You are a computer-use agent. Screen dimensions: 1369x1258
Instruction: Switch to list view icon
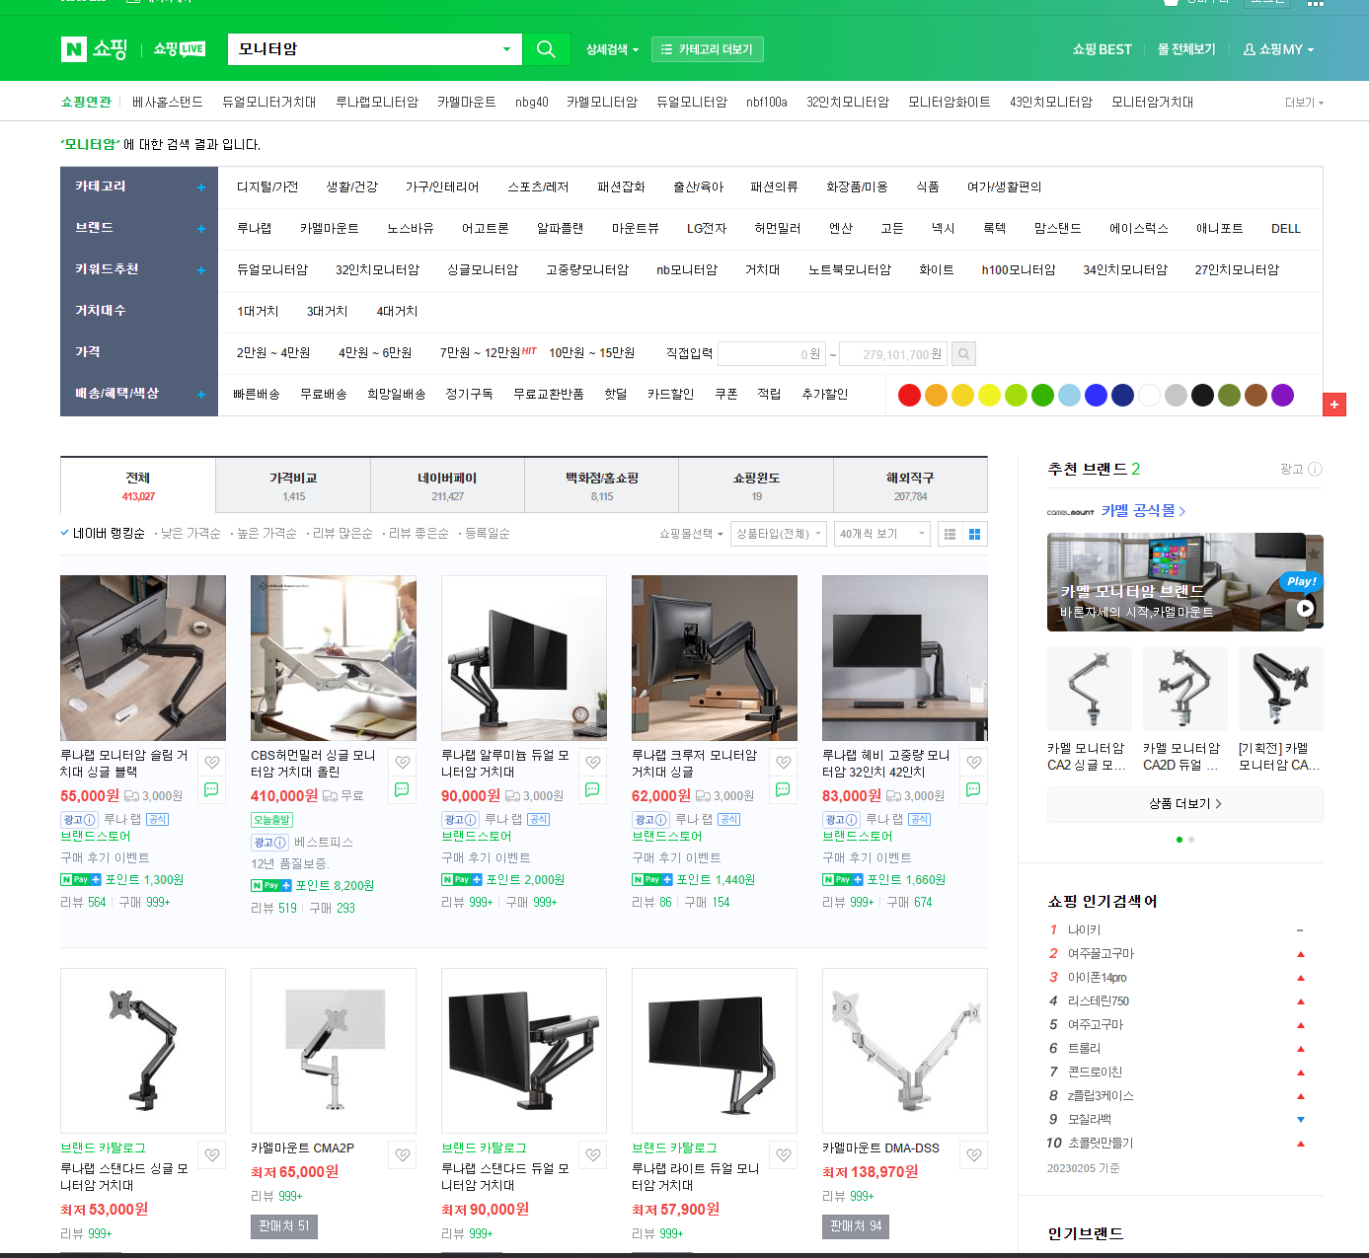(x=950, y=534)
